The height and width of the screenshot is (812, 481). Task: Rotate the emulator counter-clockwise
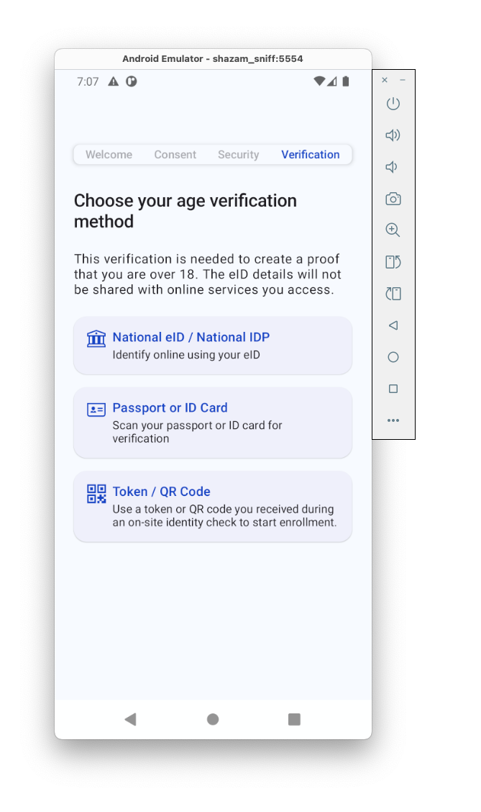tap(393, 261)
